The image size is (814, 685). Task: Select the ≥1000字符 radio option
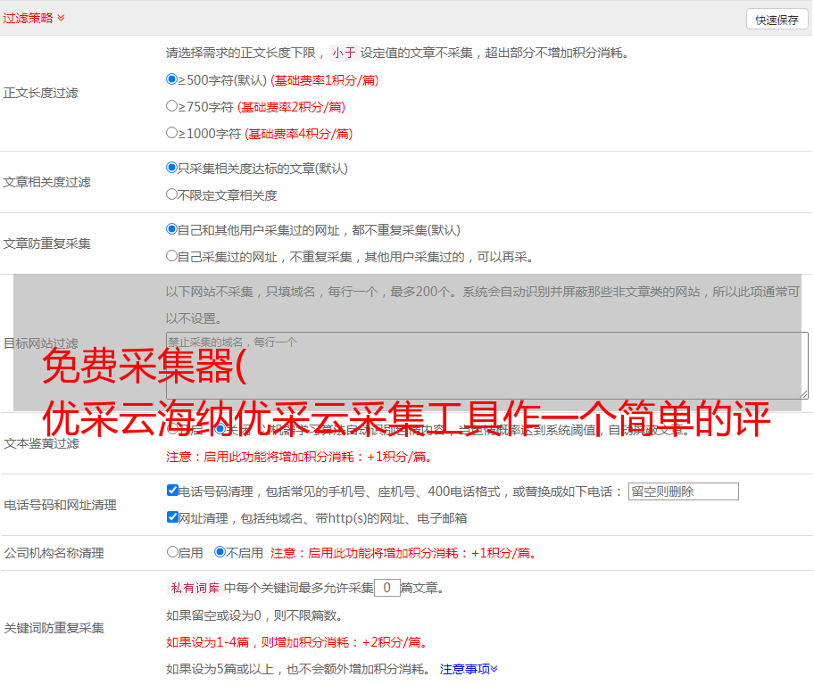tap(172, 133)
